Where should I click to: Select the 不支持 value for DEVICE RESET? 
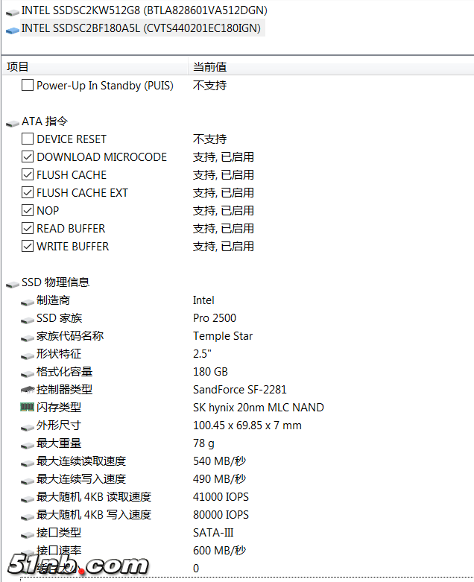pos(209,139)
